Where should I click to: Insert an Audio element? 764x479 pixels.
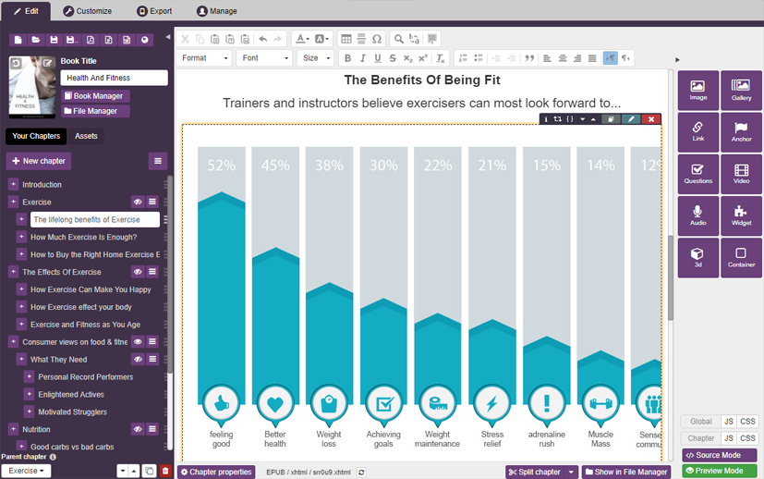[x=697, y=216]
